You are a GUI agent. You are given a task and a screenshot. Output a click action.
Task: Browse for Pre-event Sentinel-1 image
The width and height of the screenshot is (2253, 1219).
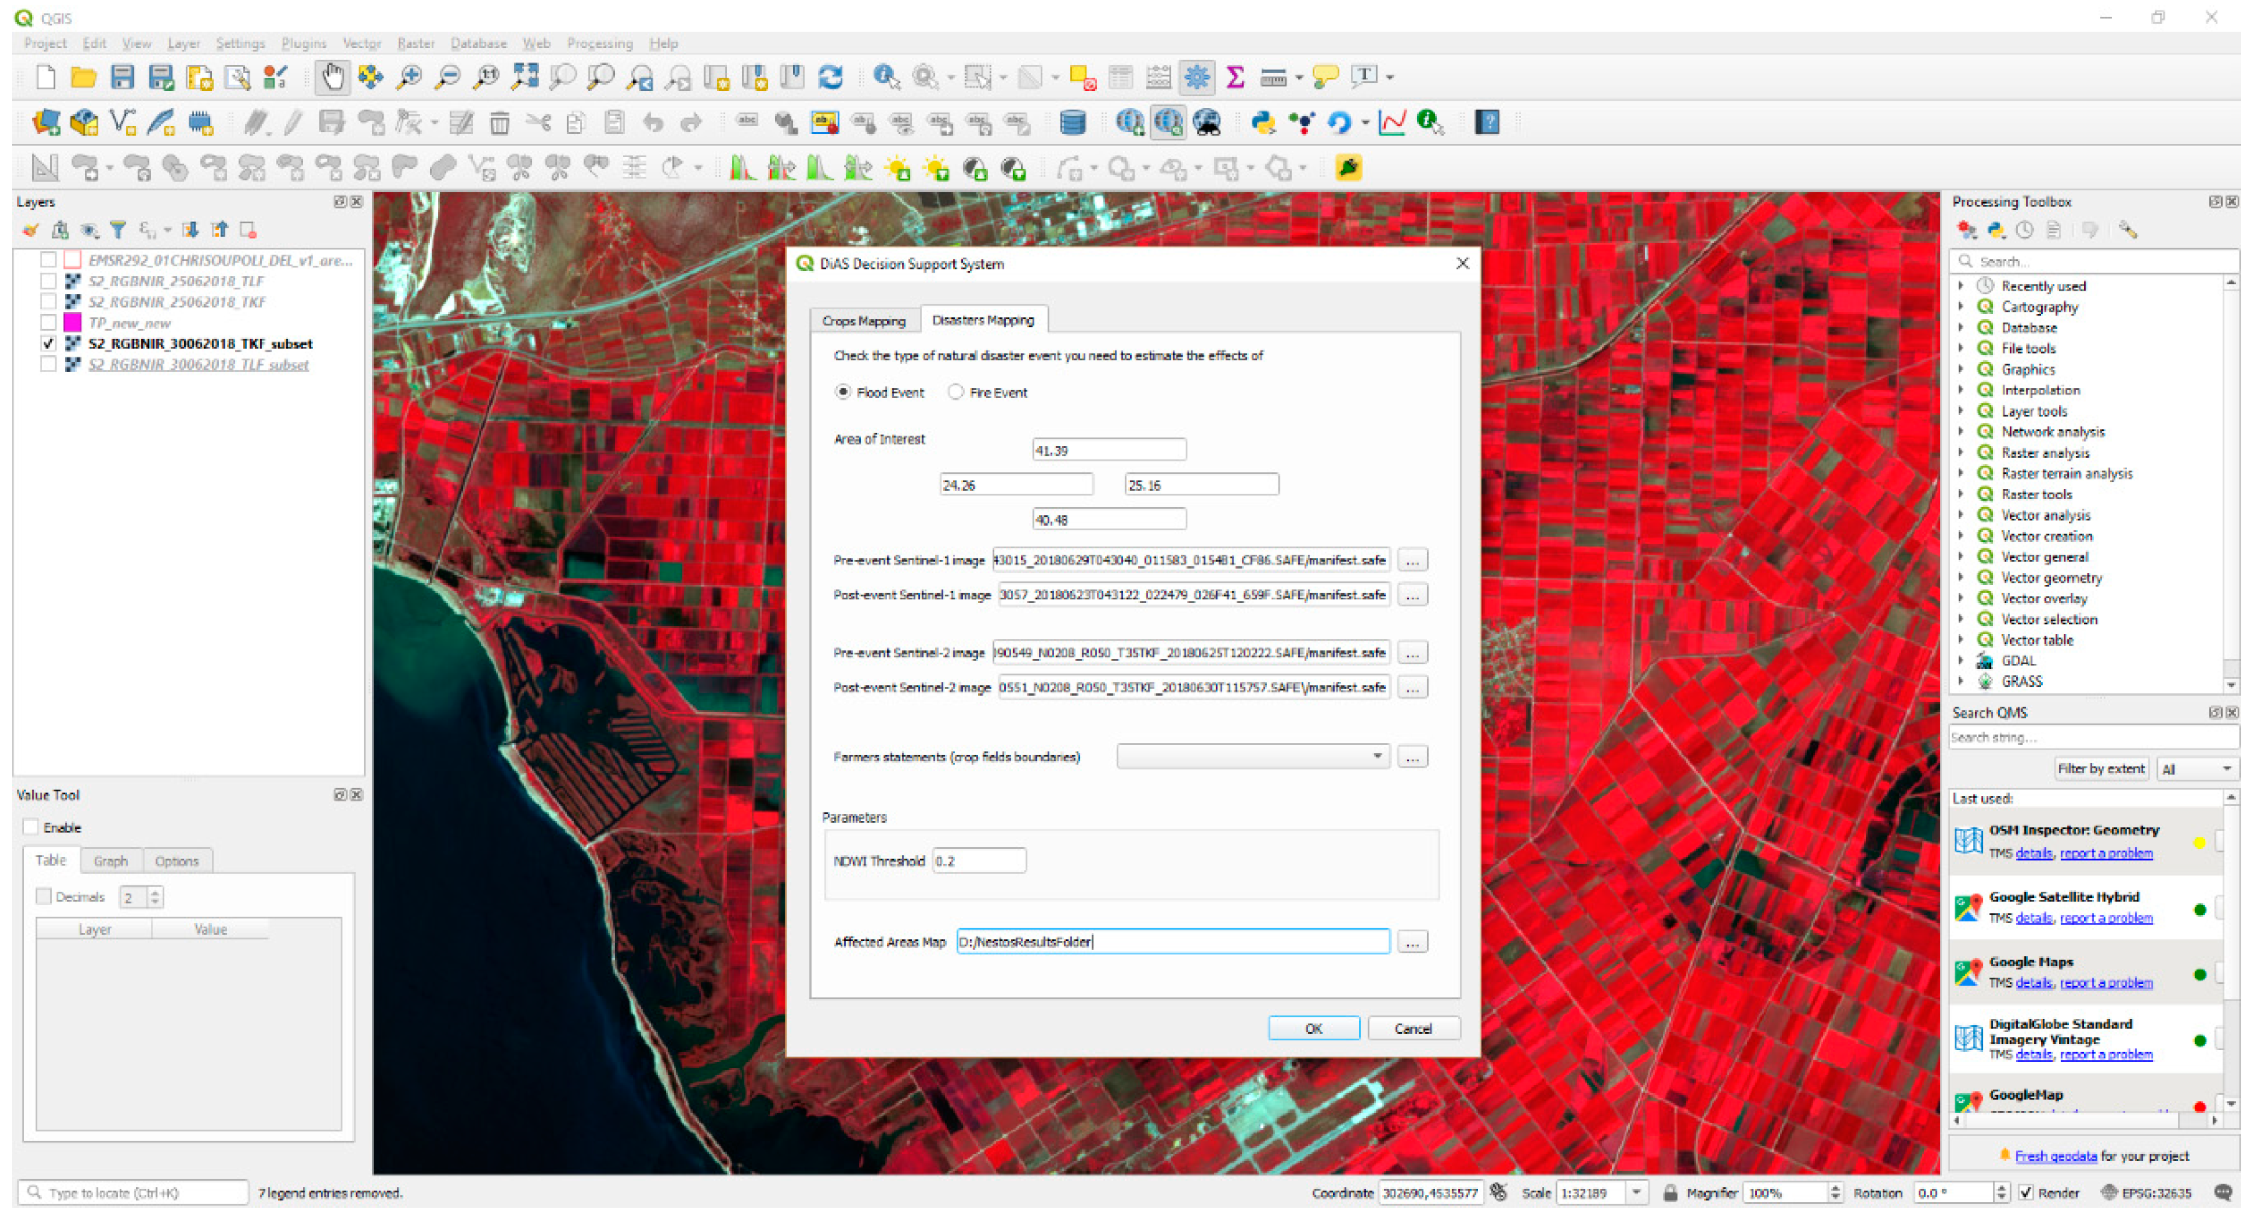point(1413,560)
